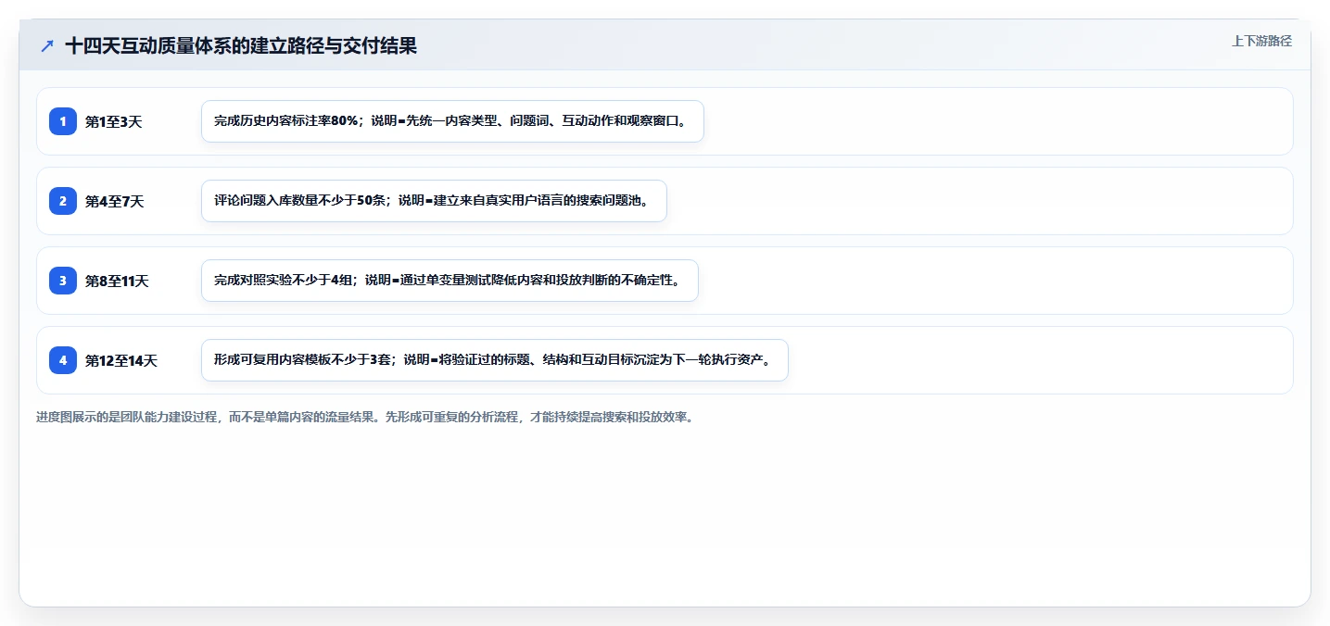Viewport: 1330px width, 626px height.
Task: Click the arrow icon beside the title
Action: click(x=47, y=45)
